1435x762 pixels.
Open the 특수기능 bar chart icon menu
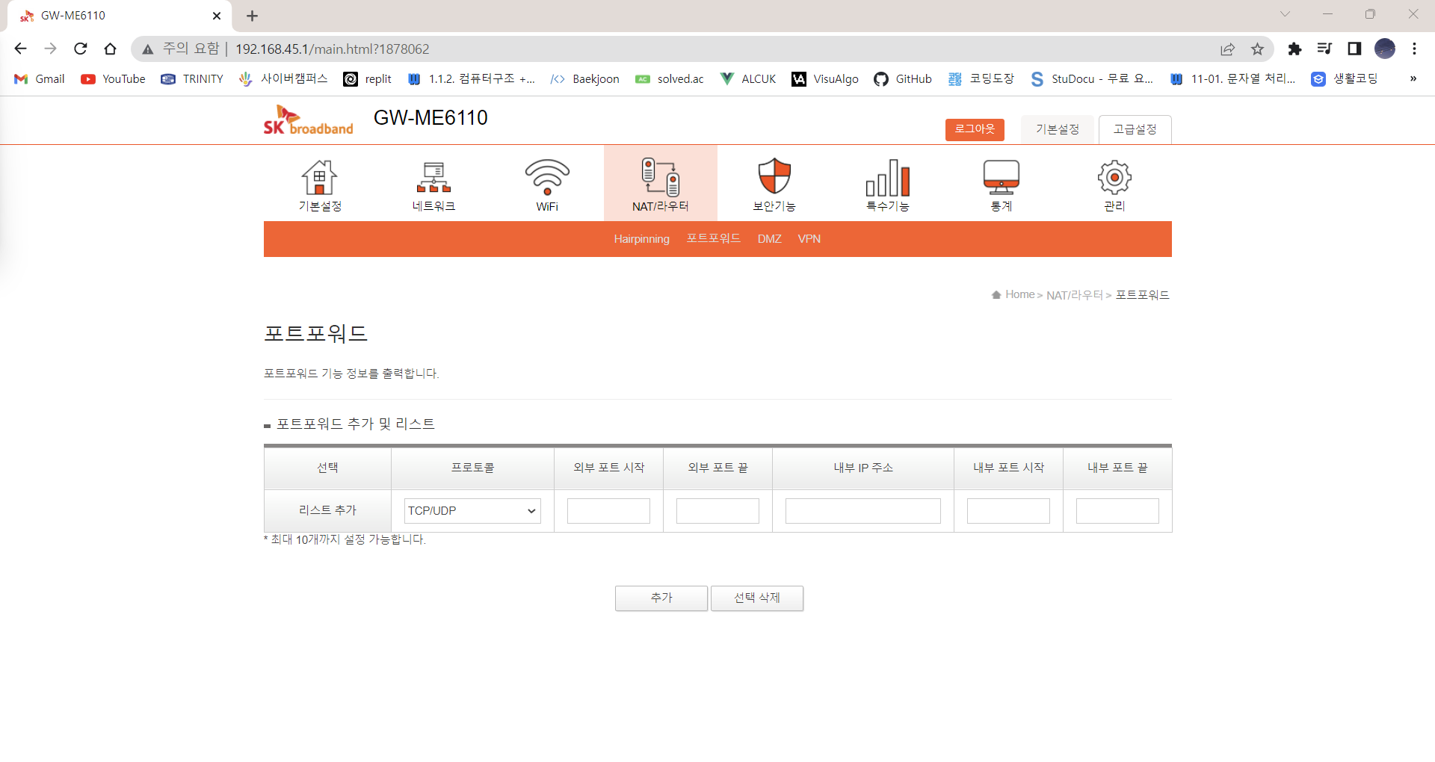pyautogui.click(x=888, y=185)
